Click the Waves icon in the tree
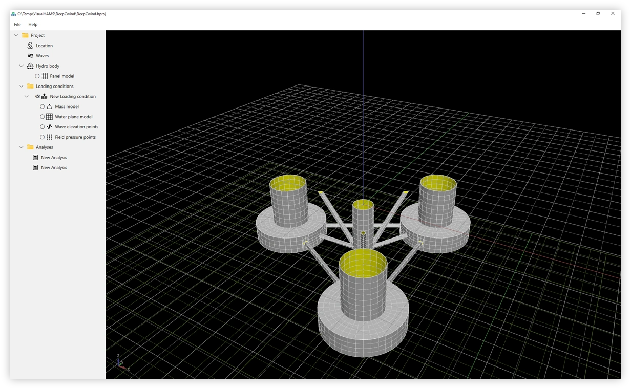Image resolution: width=631 pixels, height=389 pixels. [x=30, y=56]
